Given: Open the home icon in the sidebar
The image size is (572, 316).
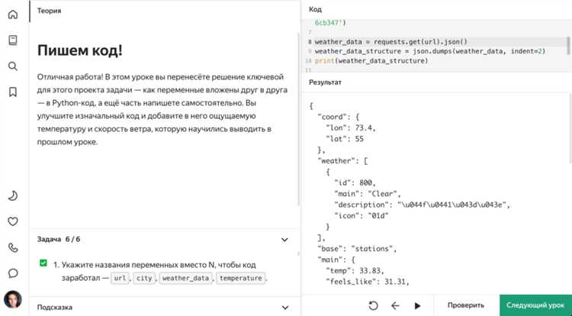Looking at the screenshot, I should 13,15.
